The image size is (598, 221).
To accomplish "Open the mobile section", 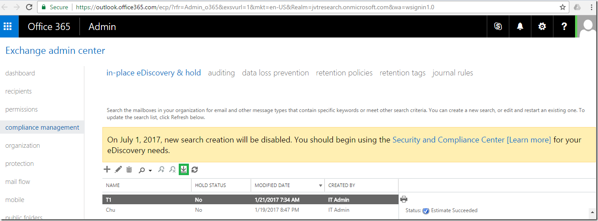I will (15, 200).
